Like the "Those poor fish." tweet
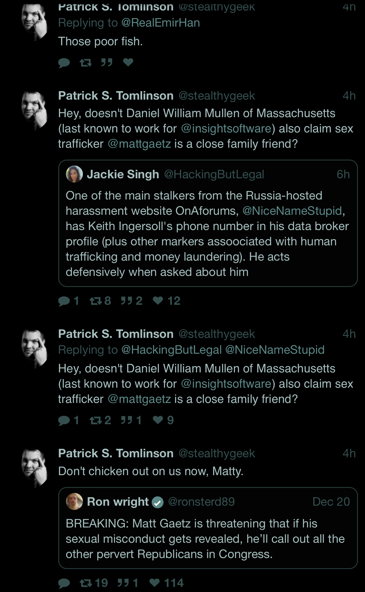This screenshot has height=592, width=365. coord(128,62)
